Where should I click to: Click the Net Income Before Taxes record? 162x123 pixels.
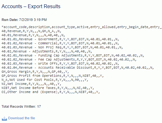48,88
